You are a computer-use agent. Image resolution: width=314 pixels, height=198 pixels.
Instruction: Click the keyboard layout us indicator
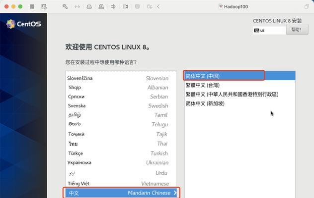pos(269,30)
